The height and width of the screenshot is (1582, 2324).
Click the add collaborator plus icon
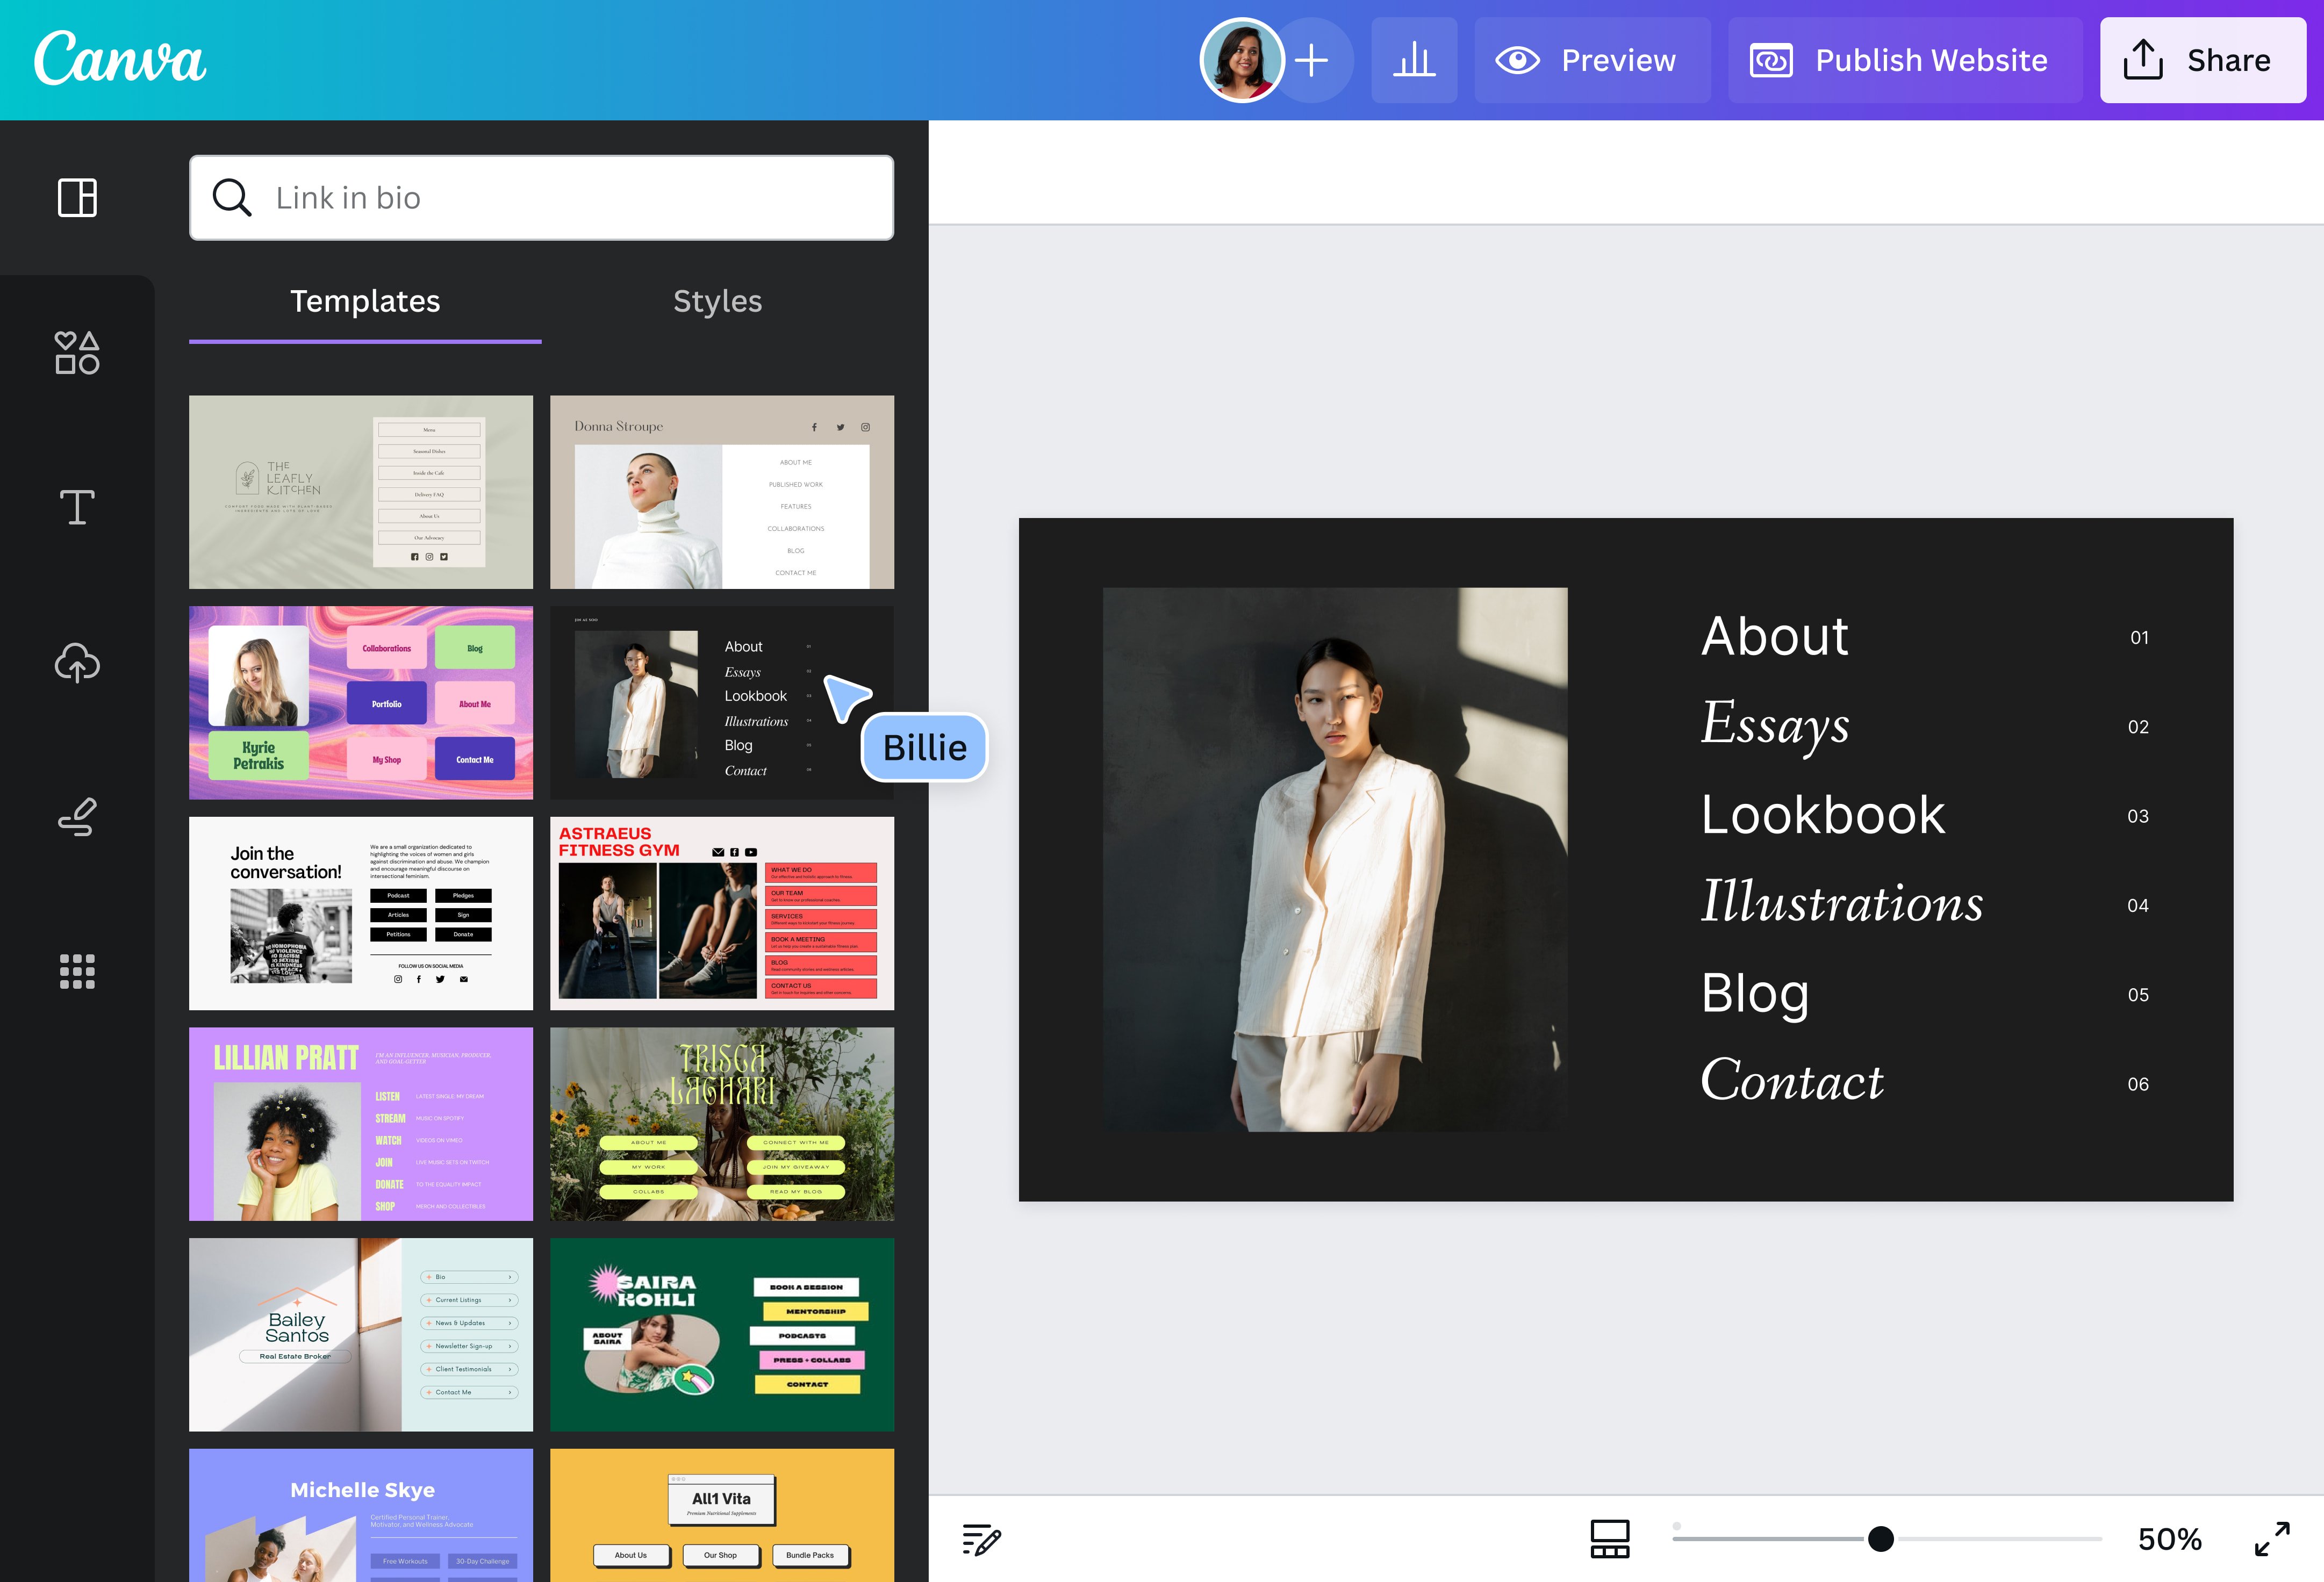pos(1311,60)
